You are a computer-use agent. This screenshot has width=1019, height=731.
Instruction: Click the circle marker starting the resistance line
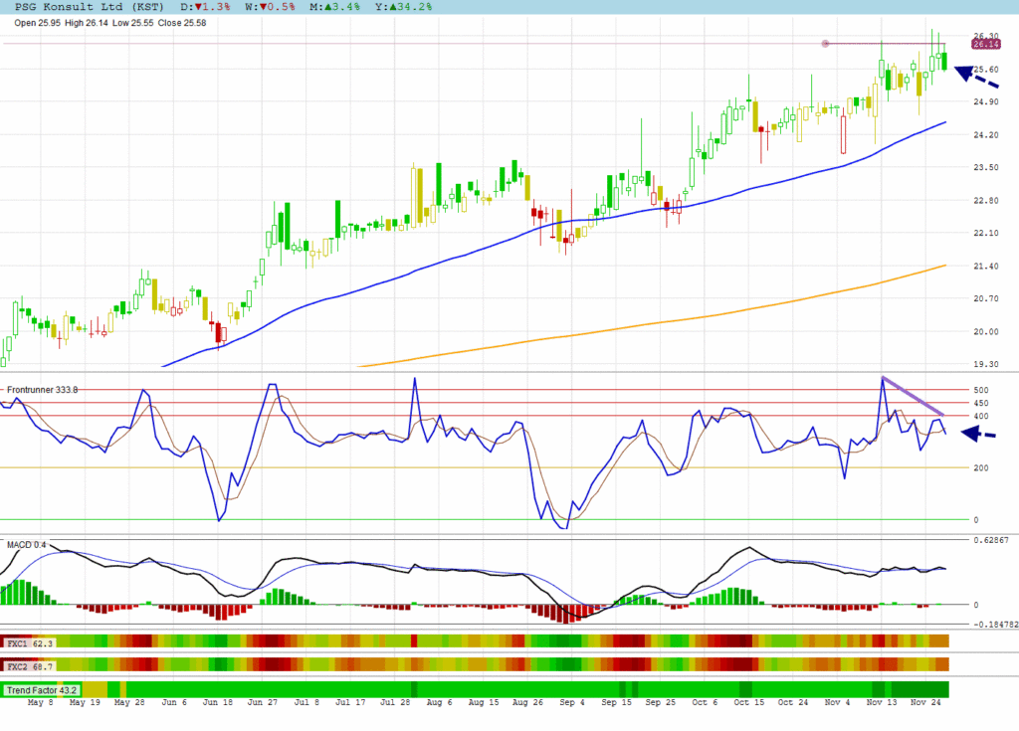pyautogui.click(x=825, y=44)
